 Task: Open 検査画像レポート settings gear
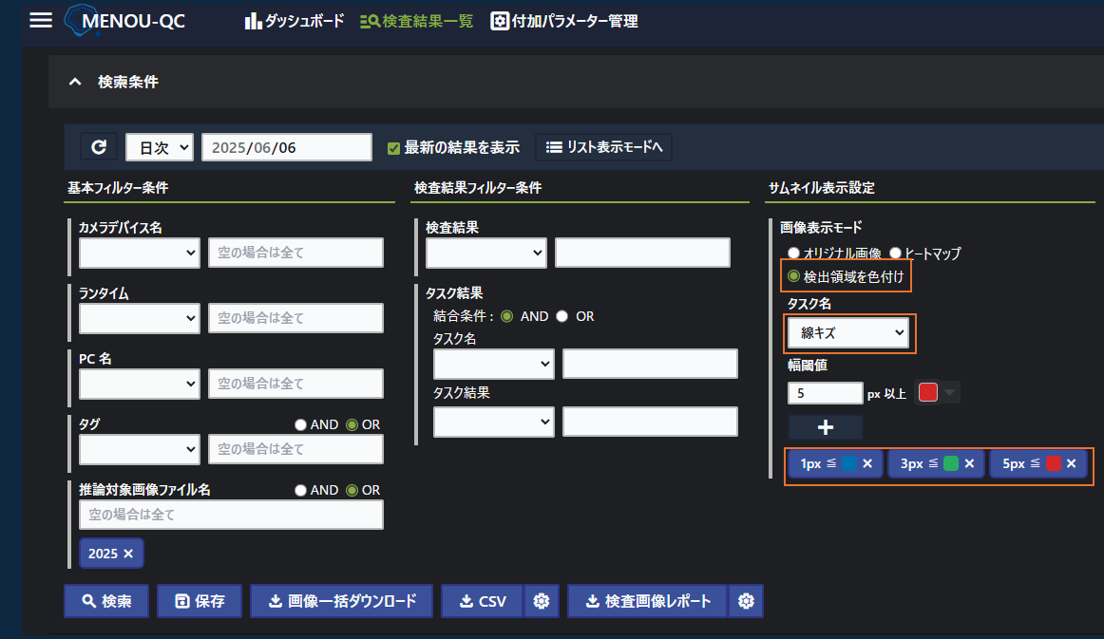click(746, 601)
